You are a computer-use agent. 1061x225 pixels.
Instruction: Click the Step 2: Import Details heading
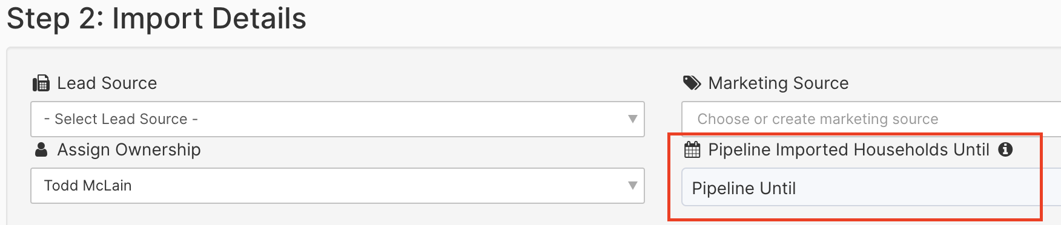pyautogui.click(x=156, y=18)
